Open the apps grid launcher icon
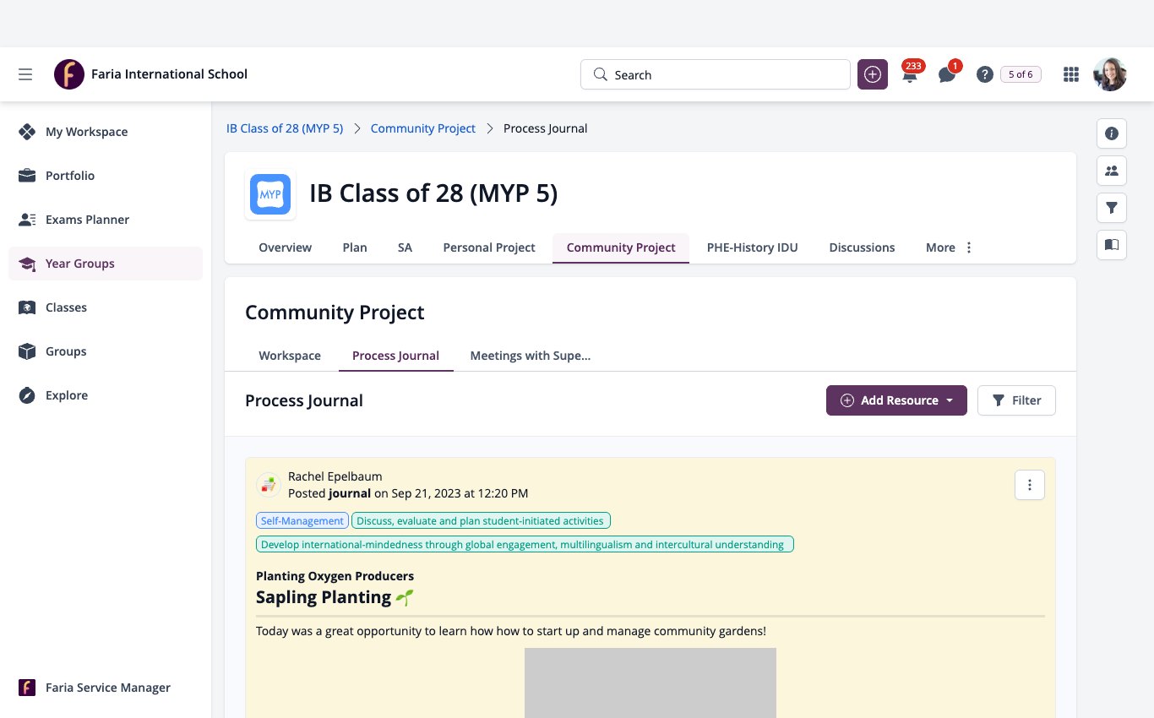 [x=1071, y=74]
